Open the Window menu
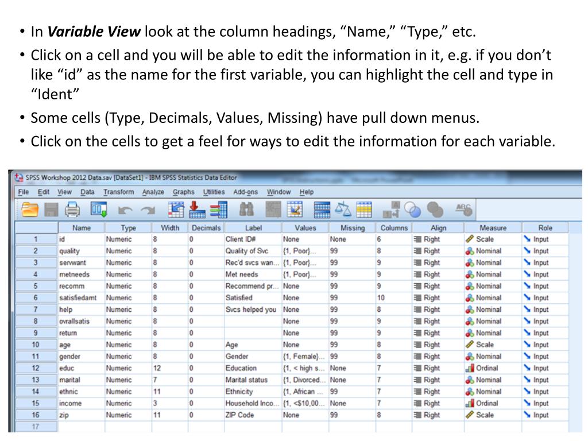The height and width of the screenshot is (441, 588). click(x=278, y=192)
